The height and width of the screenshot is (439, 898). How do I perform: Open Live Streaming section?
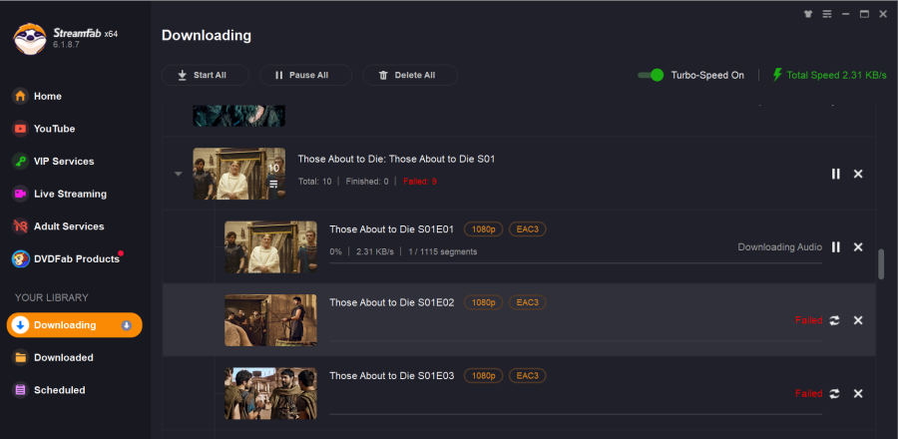(x=60, y=194)
